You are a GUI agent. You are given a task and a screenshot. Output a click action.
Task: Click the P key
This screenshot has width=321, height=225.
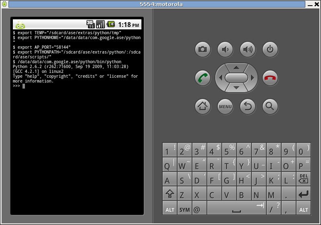[304, 164]
